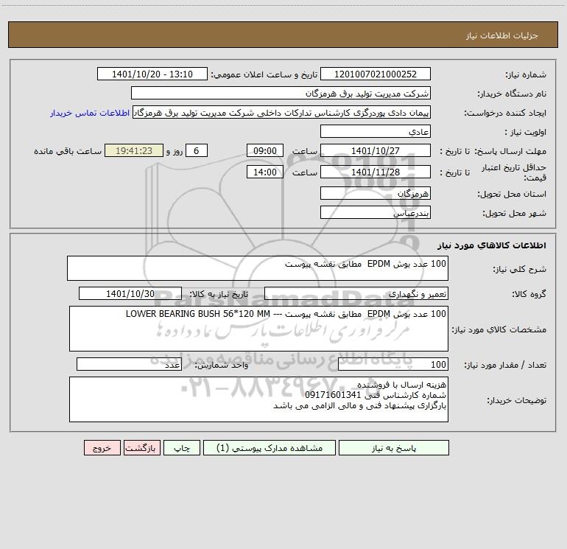Click label 'ایجاد کننده درخواست:'
567x549 pixels.
click(x=505, y=113)
